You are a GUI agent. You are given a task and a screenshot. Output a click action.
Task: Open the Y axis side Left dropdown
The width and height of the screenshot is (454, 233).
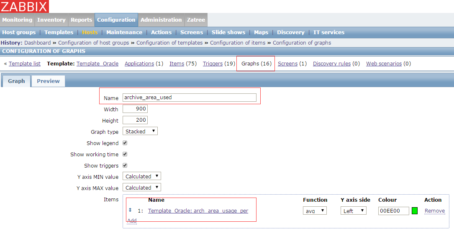[x=353, y=211]
